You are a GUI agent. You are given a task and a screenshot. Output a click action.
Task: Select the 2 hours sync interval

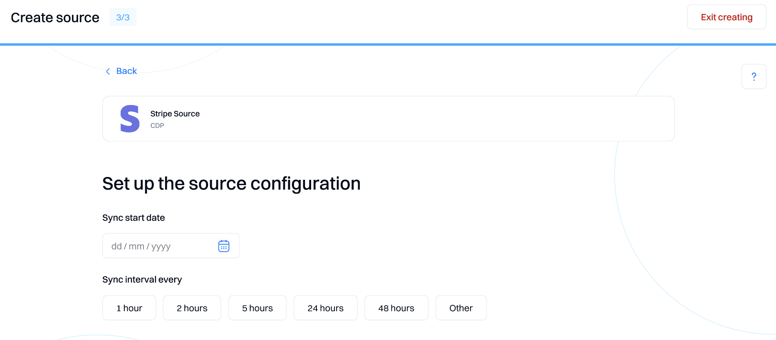tap(192, 308)
